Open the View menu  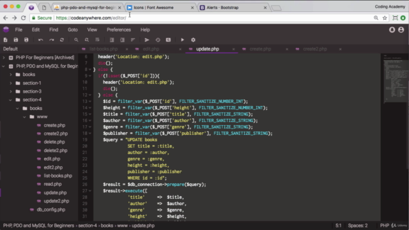92,30
